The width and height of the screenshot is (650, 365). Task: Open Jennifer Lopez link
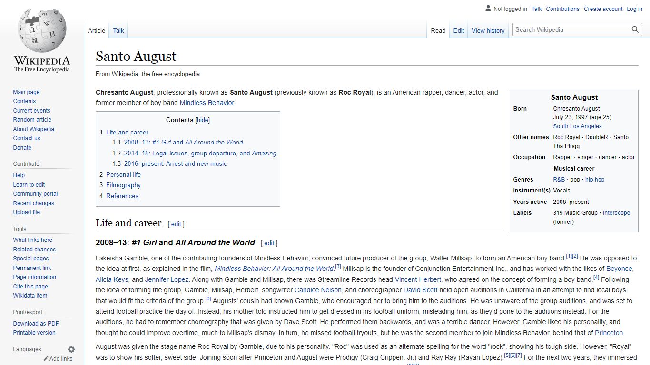click(167, 279)
